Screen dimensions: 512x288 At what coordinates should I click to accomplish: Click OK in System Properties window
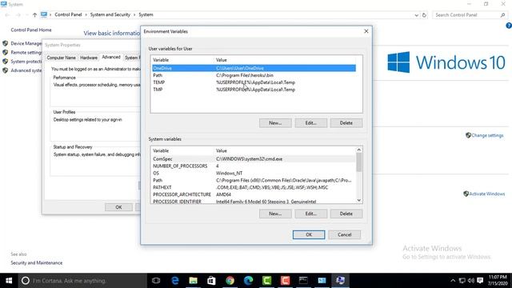pyautogui.click(x=118, y=207)
